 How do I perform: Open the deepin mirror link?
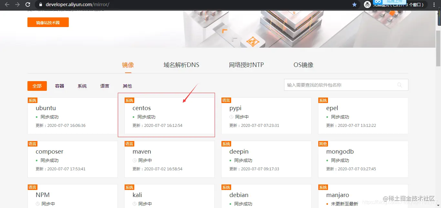[239, 152]
